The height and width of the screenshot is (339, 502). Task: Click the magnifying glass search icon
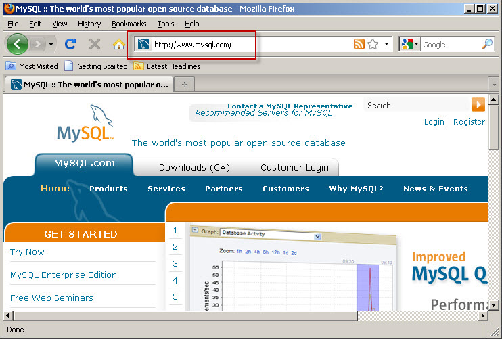point(487,44)
